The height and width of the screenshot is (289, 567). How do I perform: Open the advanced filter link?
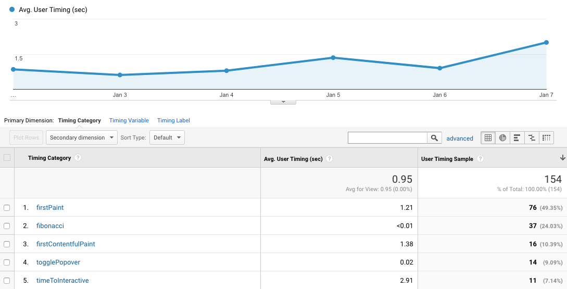pos(460,139)
